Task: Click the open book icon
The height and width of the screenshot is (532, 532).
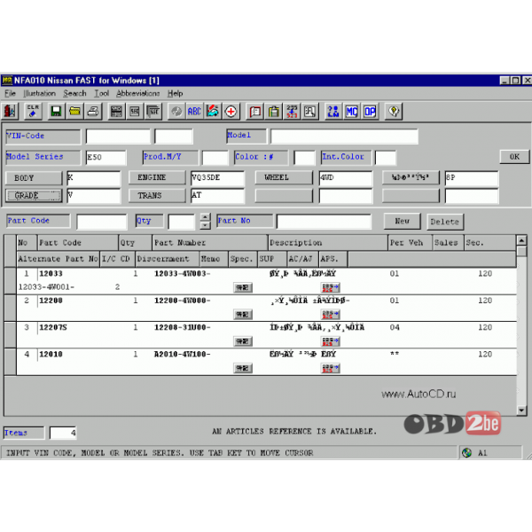Action: coord(254,111)
